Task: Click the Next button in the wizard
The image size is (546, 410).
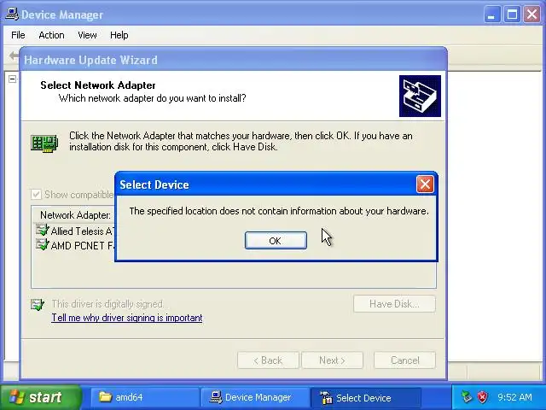Action: coord(332,360)
